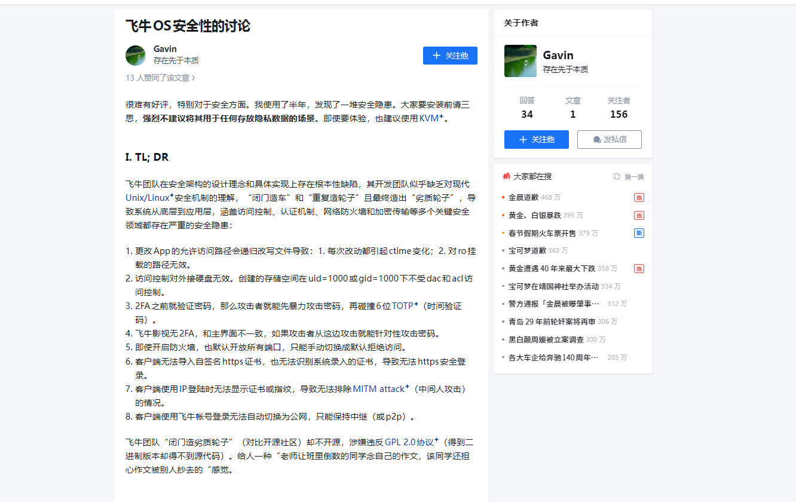This screenshot has height=502, width=796.
Task: Open the GPL 2.0 协议 keyword link
Action: 412,442
